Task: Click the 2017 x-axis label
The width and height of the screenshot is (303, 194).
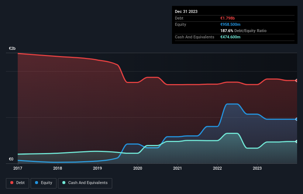Action: 18,168
